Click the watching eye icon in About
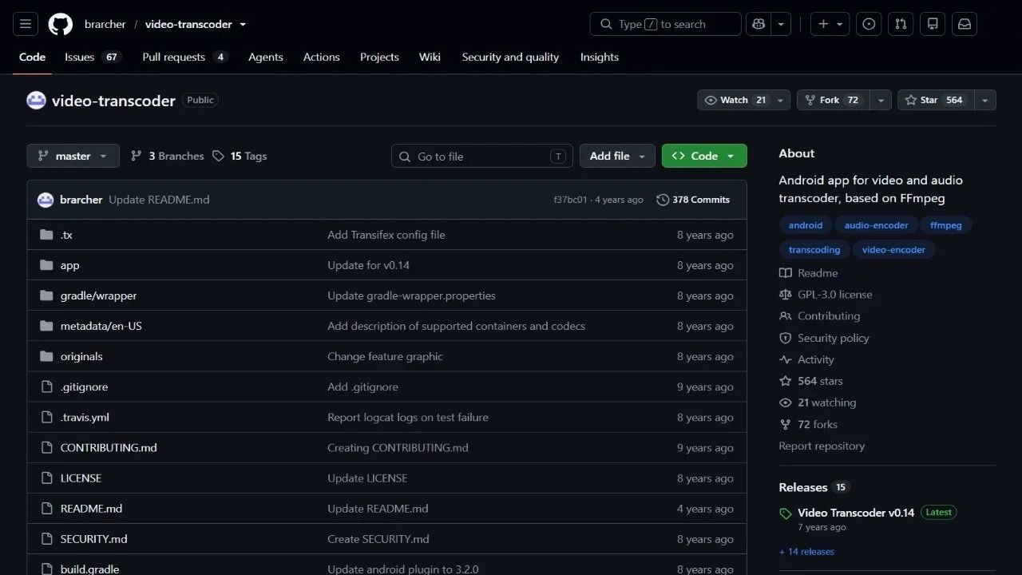The image size is (1022, 575). tap(786, 402)
